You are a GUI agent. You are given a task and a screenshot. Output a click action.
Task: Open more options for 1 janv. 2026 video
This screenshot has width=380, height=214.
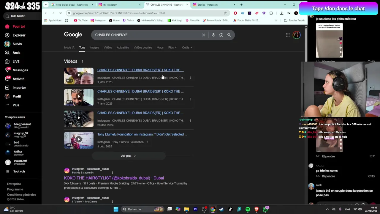click(x=190, y=78)
